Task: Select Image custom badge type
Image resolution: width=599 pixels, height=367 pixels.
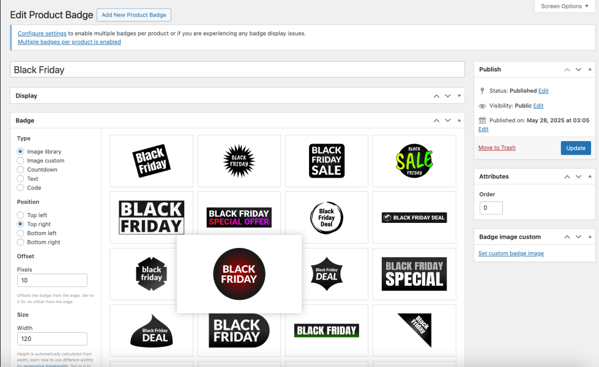Action: click(20, 161)
